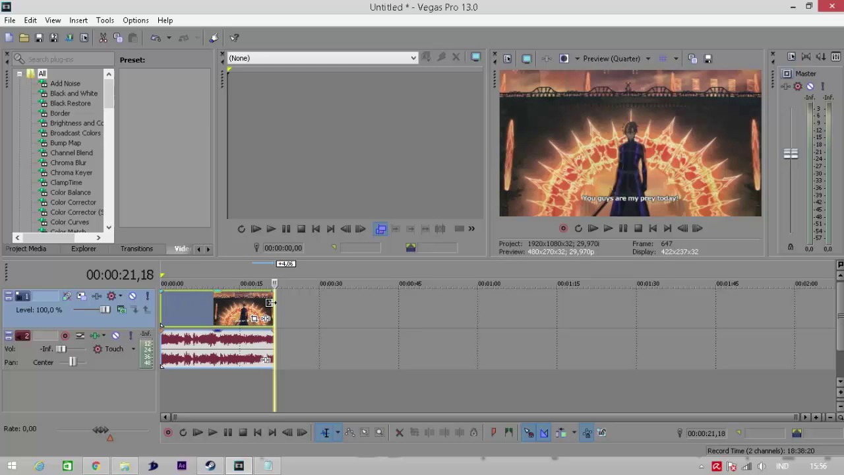Delete selection with the X icon
The image size is (844, 475).
(x=399, y=433)
